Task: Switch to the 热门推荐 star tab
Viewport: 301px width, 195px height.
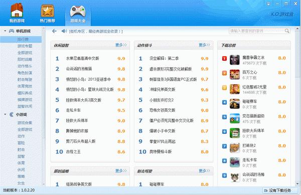Action: 47,14
